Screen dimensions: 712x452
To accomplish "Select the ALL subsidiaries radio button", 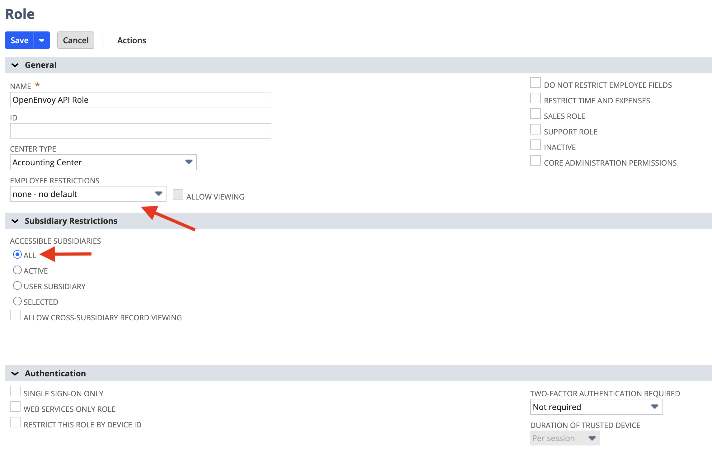I will point(17,255).
